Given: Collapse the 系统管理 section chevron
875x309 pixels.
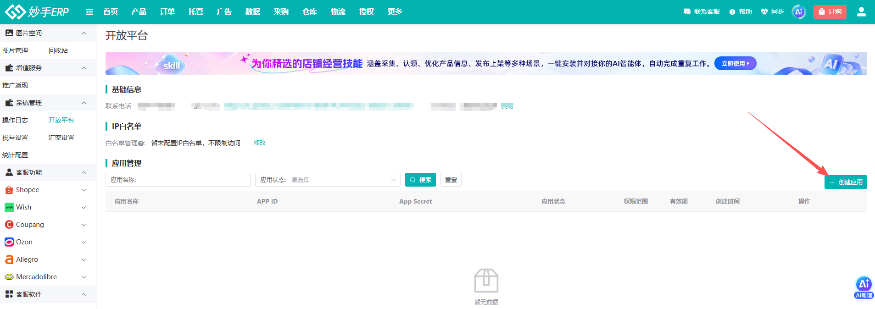Looking at the screenshot, I should (x=84, y=103).
